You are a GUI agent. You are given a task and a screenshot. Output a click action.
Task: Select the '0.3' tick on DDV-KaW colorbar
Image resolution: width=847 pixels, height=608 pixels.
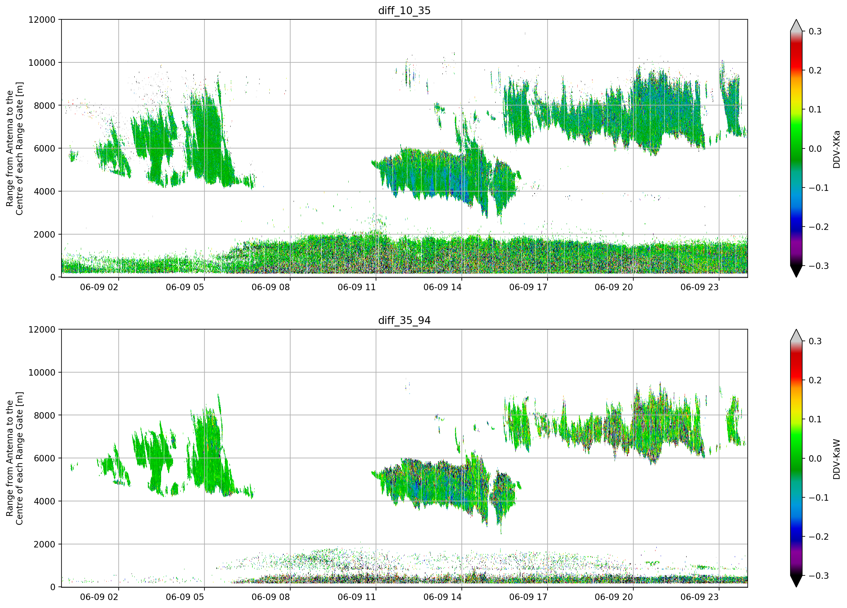[815, 341]
